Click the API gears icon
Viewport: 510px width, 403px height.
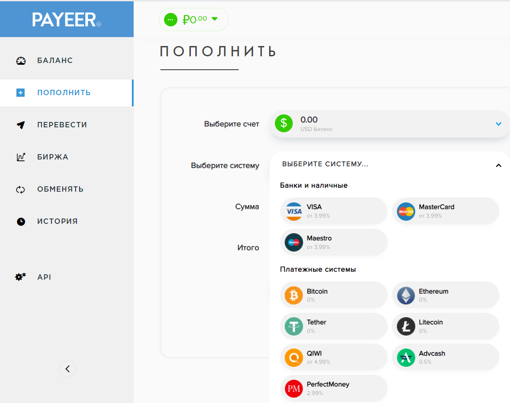pos(21,277)
